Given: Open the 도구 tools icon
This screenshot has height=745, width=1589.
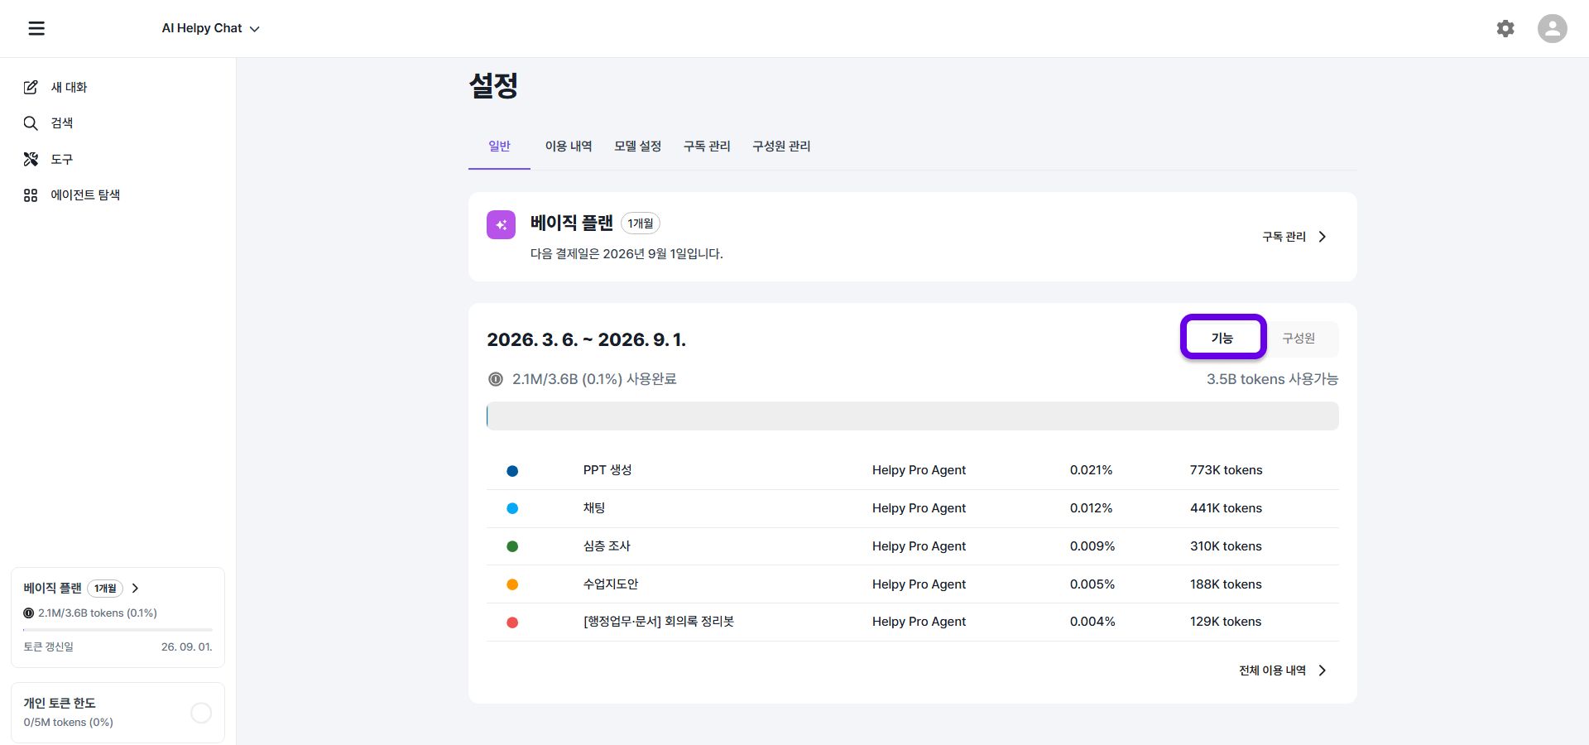Looking at the screenshot, I should click(31, 159).
